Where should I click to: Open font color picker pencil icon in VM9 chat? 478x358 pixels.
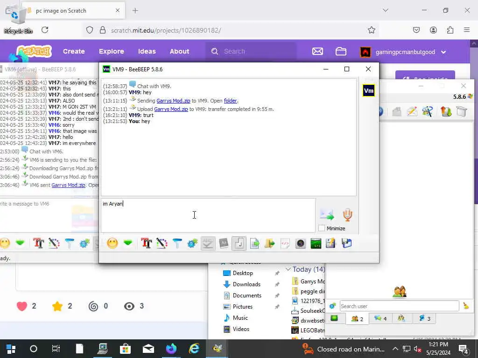162,243
